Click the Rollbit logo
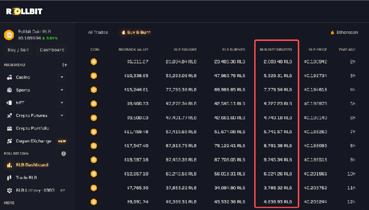The height and width of the screenshot is (210, 369). pyautogui.click(x=24, y=11)
